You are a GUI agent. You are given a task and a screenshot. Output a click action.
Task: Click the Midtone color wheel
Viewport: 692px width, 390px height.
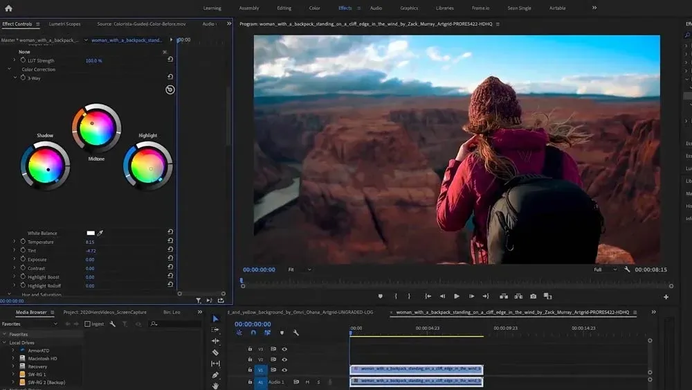click(x=97, y=128)
